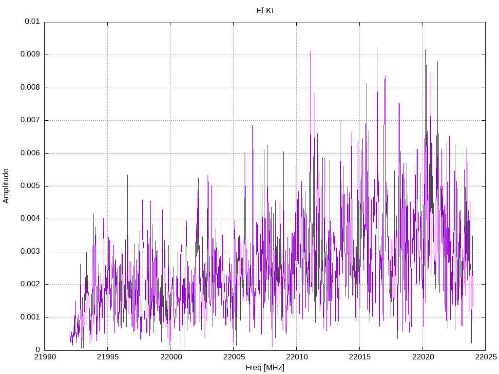Select the 0.006 y-axis tick value

pyautogui.click(x=30, y=153)
